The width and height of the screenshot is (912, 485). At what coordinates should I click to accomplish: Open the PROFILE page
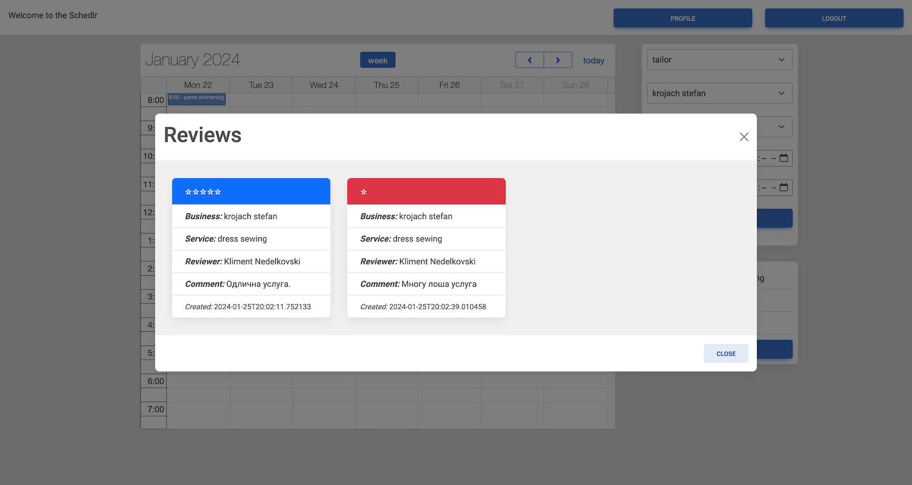[682, 18]
